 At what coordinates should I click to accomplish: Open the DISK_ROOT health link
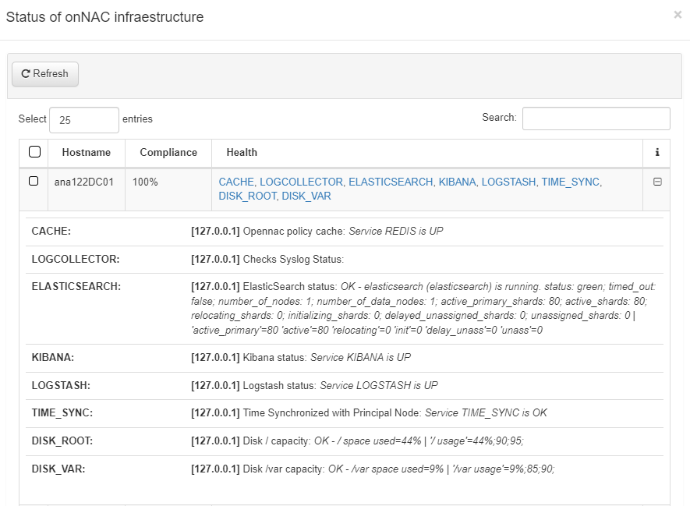(x=248, y=196)
